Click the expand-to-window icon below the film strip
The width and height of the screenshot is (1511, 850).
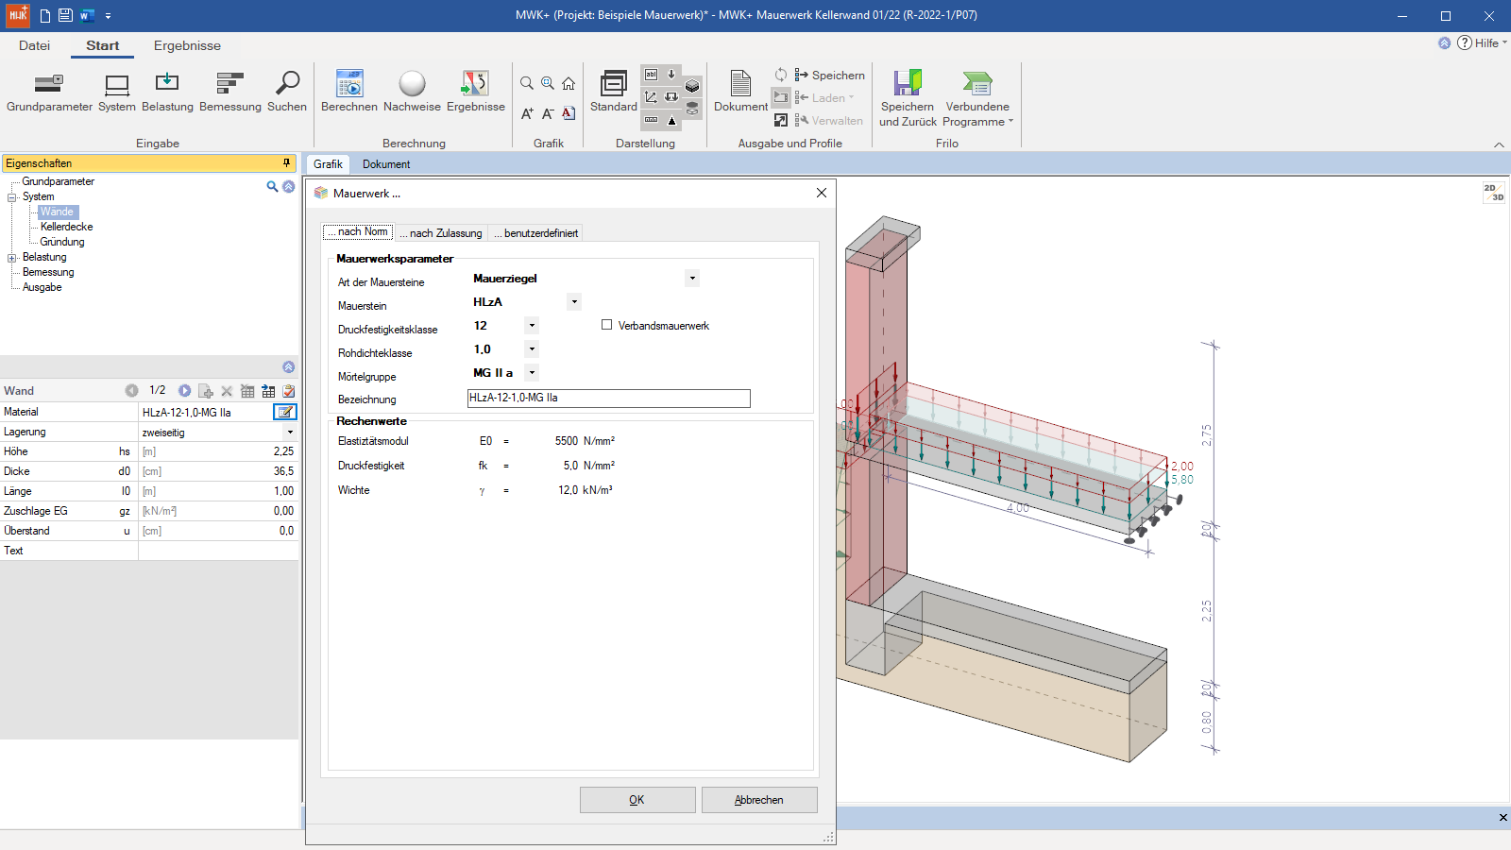pos(781,120)
